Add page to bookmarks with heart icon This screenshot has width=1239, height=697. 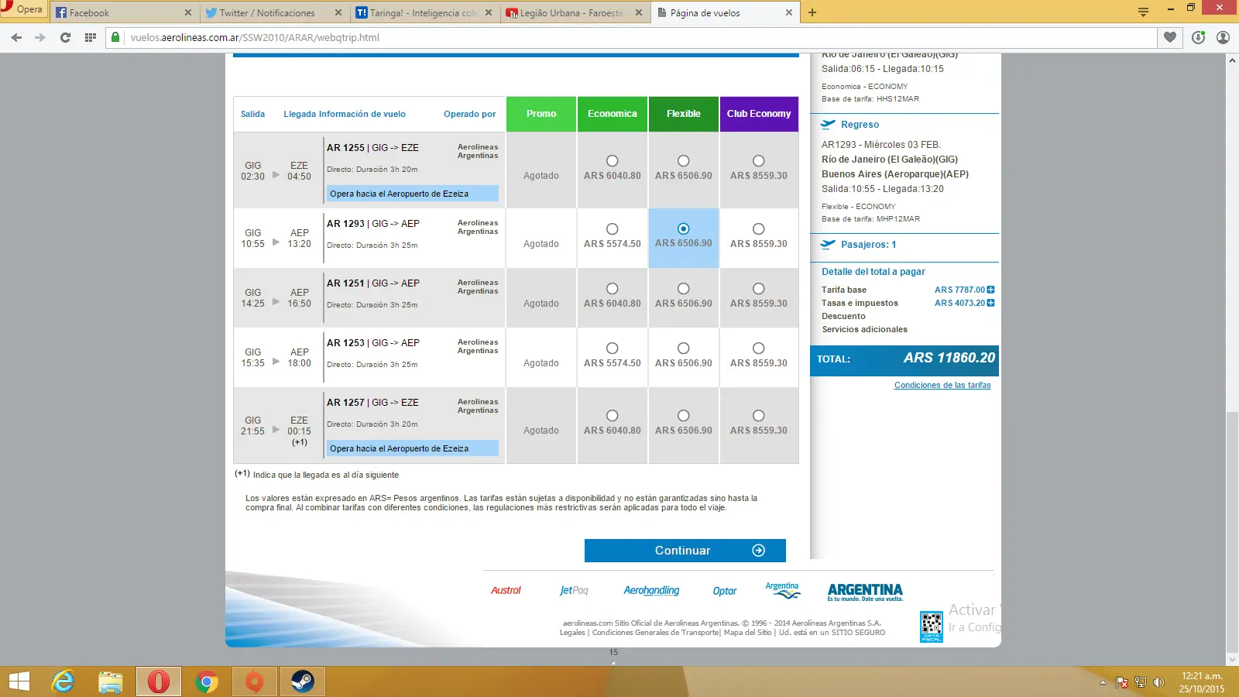tap(1170, 37)
